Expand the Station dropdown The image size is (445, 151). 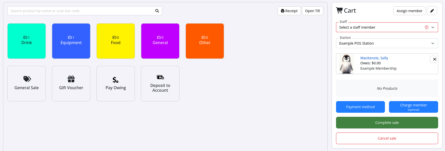(x=387, y=43)
